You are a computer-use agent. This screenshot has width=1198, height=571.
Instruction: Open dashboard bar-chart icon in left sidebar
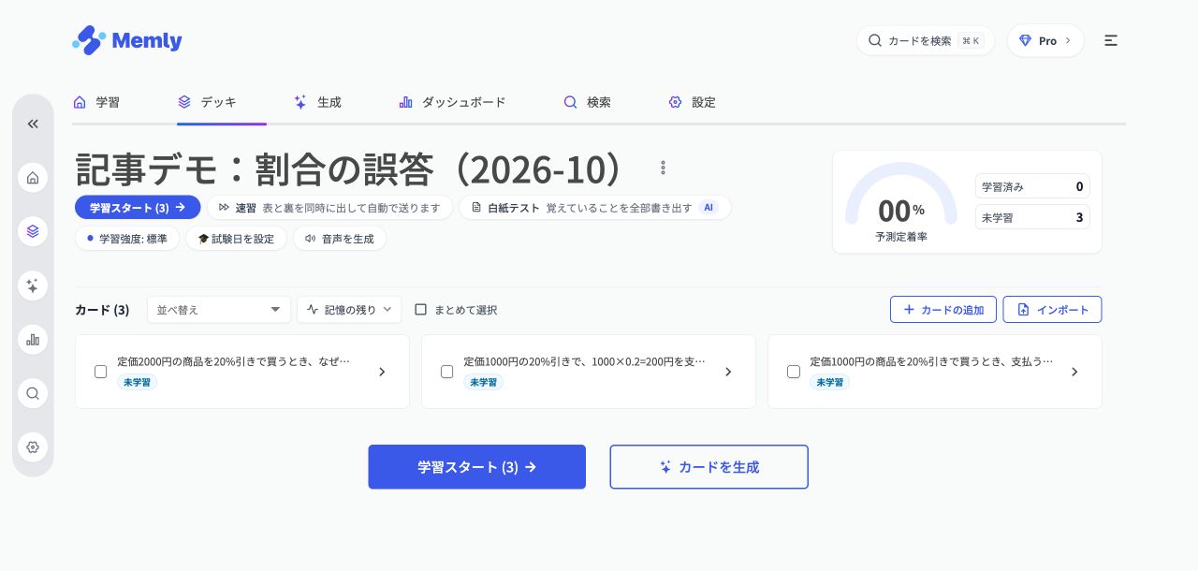33,339
